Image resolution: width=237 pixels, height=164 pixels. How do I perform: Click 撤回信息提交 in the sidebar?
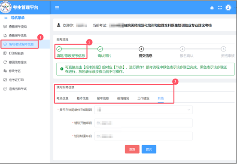(15, 62)
